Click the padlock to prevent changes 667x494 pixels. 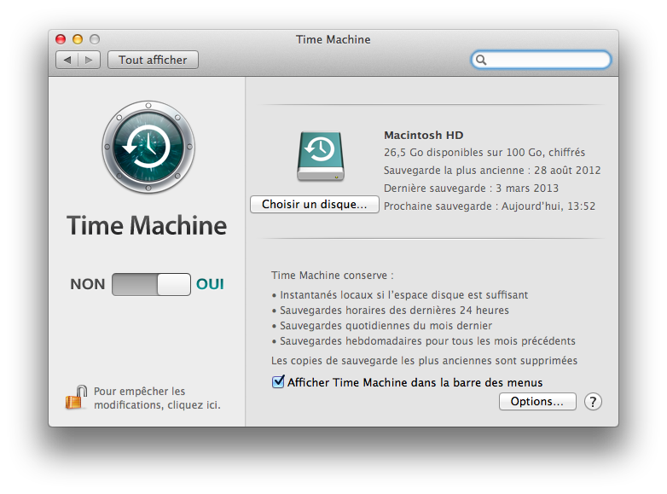pyautogui.click(x=76, y=398)
